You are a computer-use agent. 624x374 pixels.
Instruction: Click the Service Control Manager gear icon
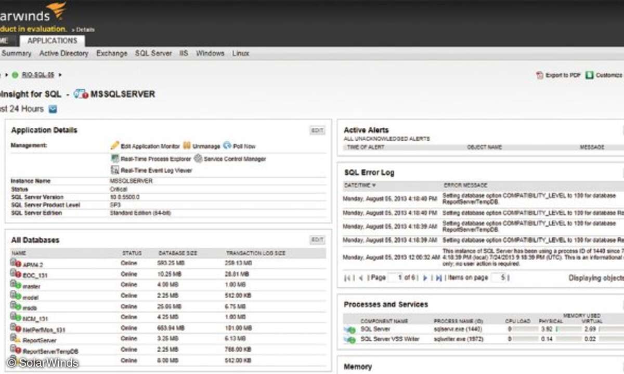[x=198, y=158]
